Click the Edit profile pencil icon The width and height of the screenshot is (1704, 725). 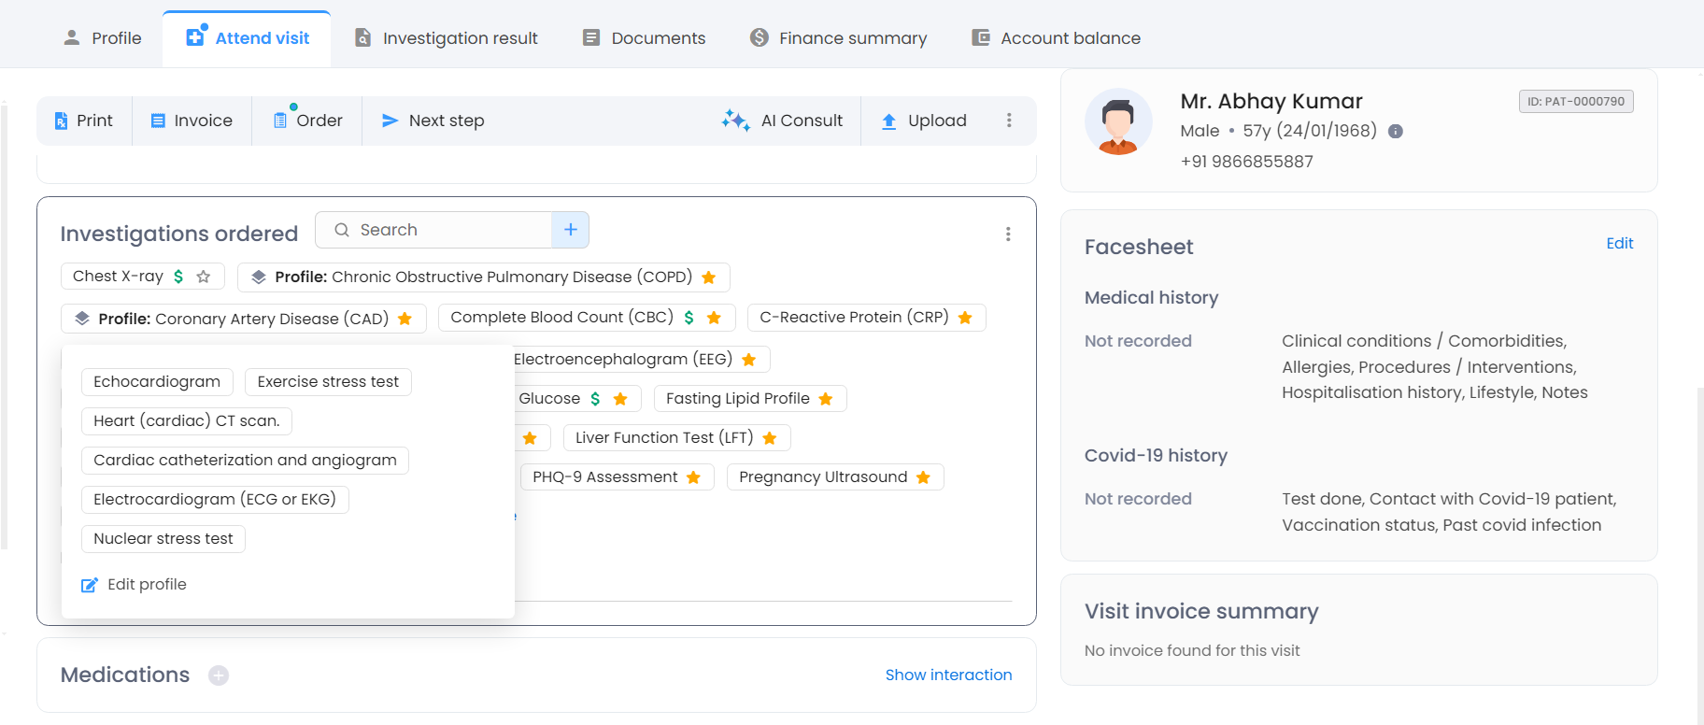[90, 585]
